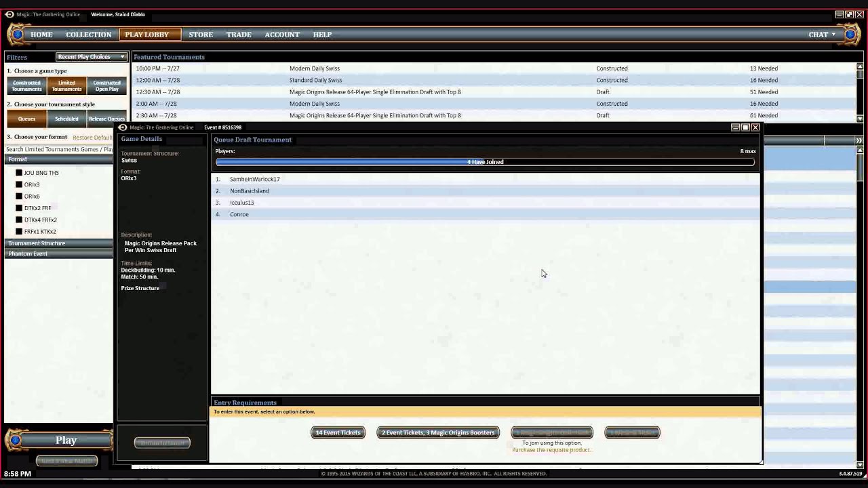This screenshot has width=868, height=488.
Task: Open the STORE tab
Action: click(x=201, y=35)
